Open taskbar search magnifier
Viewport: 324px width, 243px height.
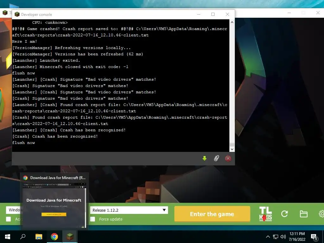click(x=23, y=237)
